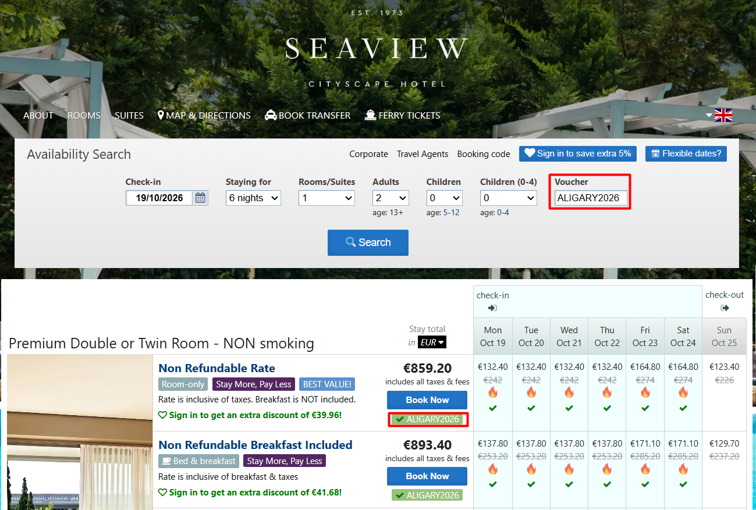Open the check-in calendar picker icon
The image size is (756, 510).
click(200, 198)
